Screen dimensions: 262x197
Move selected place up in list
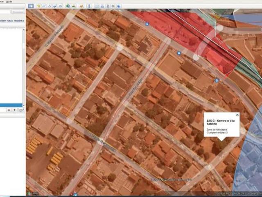[x=9, y=110]
